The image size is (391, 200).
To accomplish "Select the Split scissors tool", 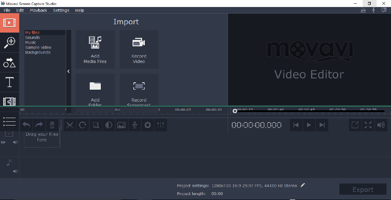I will pyautogui.click(x=70, y=125).
